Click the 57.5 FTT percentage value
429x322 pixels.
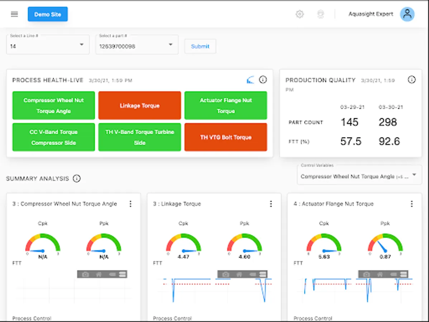[x=351, y=141]
